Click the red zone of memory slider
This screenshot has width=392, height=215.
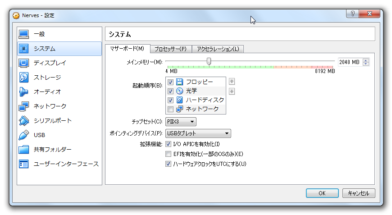pyautogui.click(x=322, y=67)
